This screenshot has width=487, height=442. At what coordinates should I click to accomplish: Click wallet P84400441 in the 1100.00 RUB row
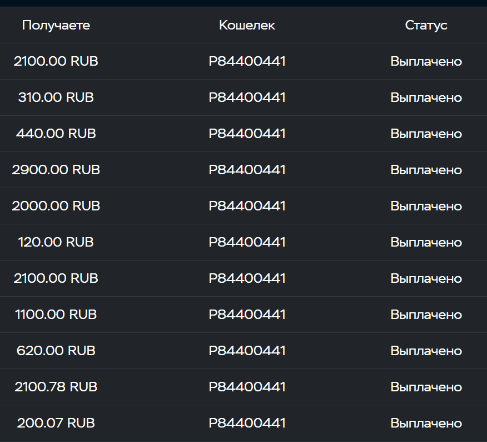coord(247,314)
